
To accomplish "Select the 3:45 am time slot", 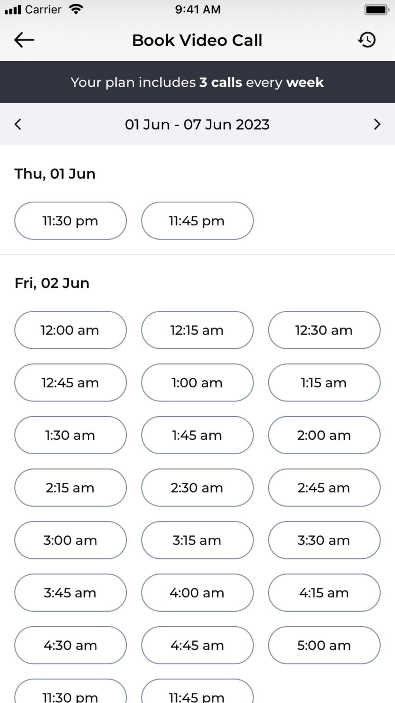I will pos(71,593).
